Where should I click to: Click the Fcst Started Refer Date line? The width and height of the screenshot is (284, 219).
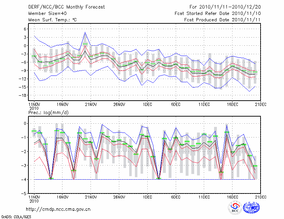(218, 13)
